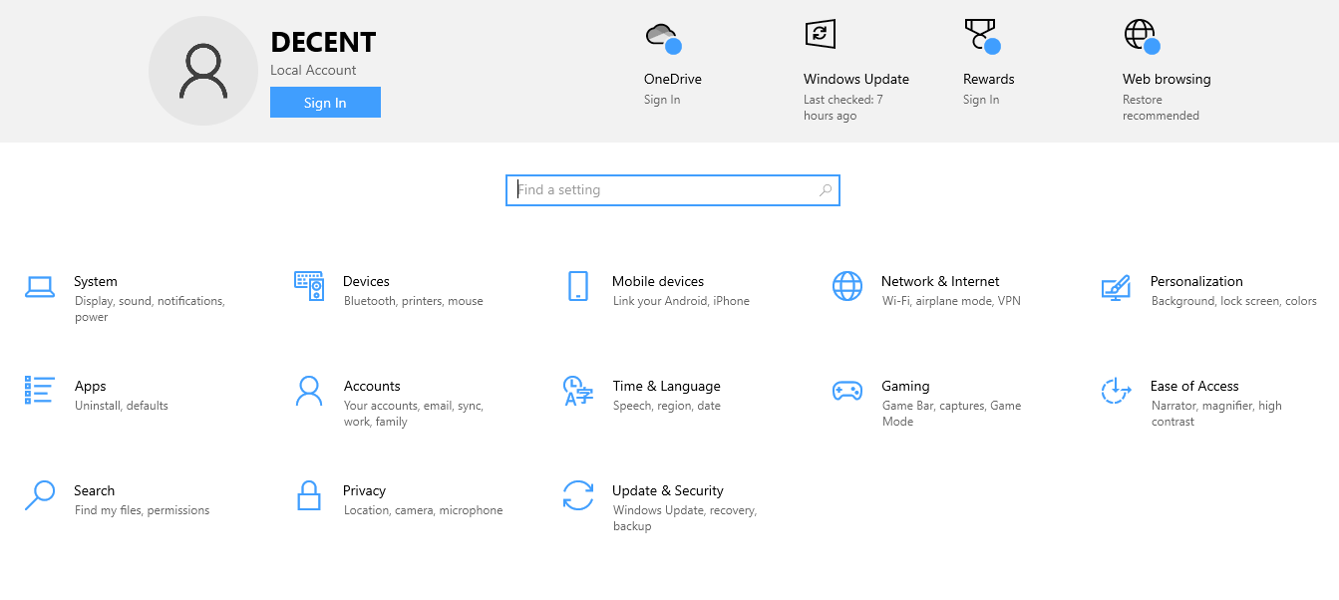The width and height of the screenshot is (1339, 600).
Task: Select the Devices category title
Action: [x=366, y=281]
